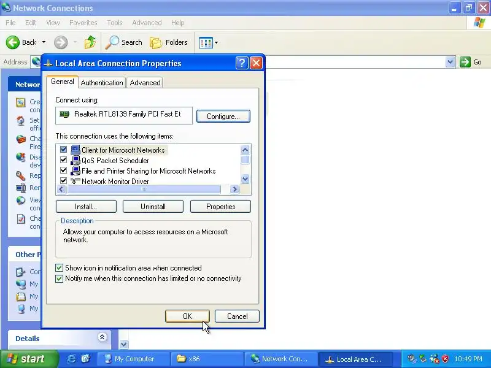Click the Disable this network device icon
This screenshot has width=491, height=368.
[x=21, y=158]
